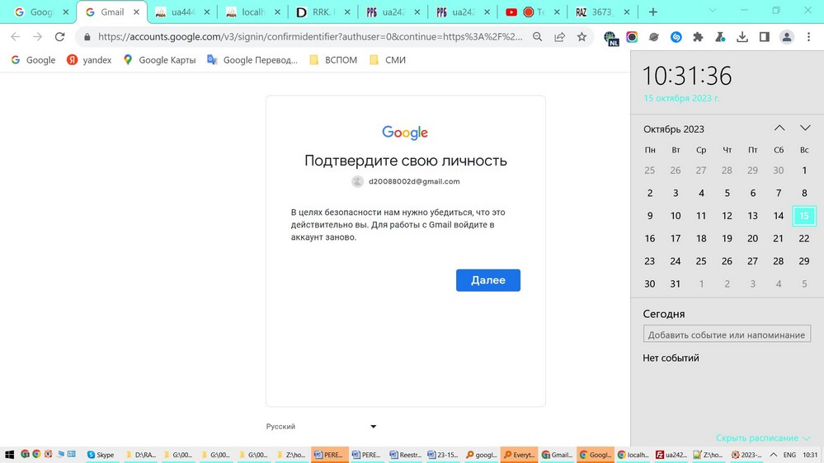
Task: Open the 23-15 Word document in taskbar
Action: click(442, 455)
